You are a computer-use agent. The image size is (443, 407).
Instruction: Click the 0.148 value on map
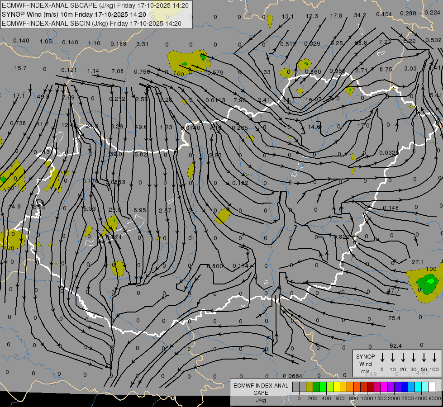(x=391, y=208)
